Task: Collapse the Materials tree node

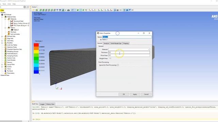Action: point(5,19)
